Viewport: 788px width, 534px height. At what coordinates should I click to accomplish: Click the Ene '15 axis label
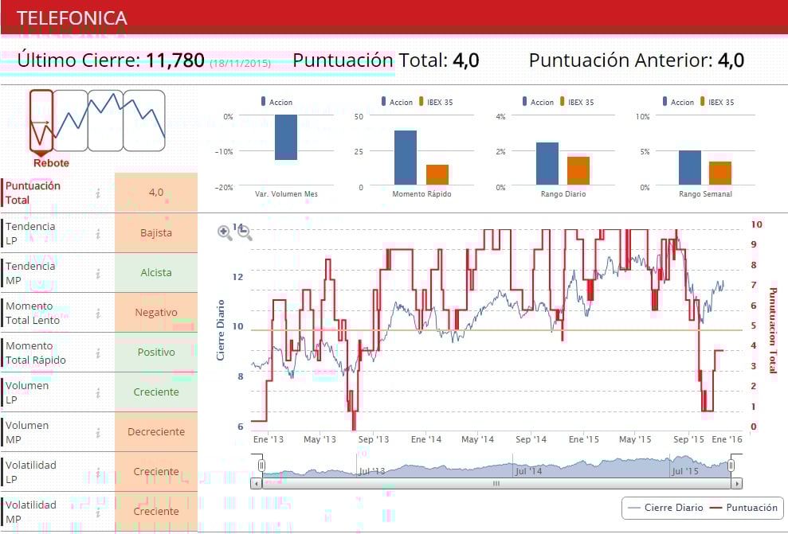(583, 439)
